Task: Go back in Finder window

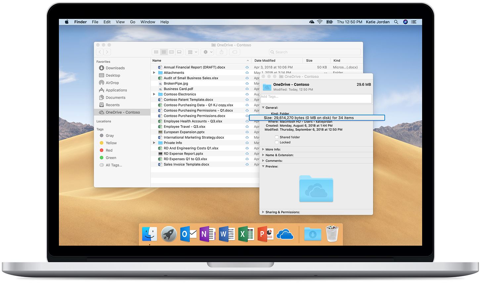Action: 100,52
